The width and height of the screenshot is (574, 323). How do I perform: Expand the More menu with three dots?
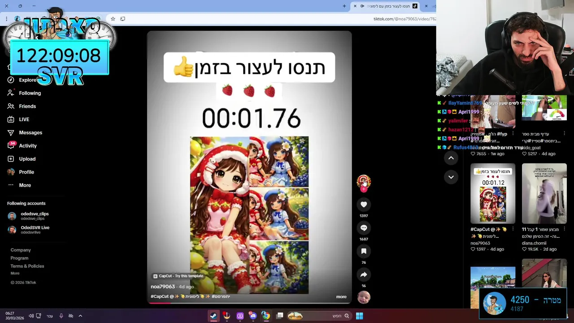tap(19, 185)
